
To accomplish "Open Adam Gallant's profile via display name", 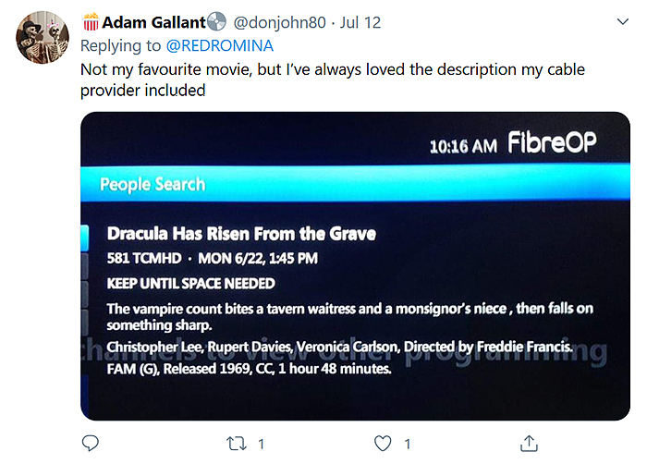I will click(x=153, y=22).
